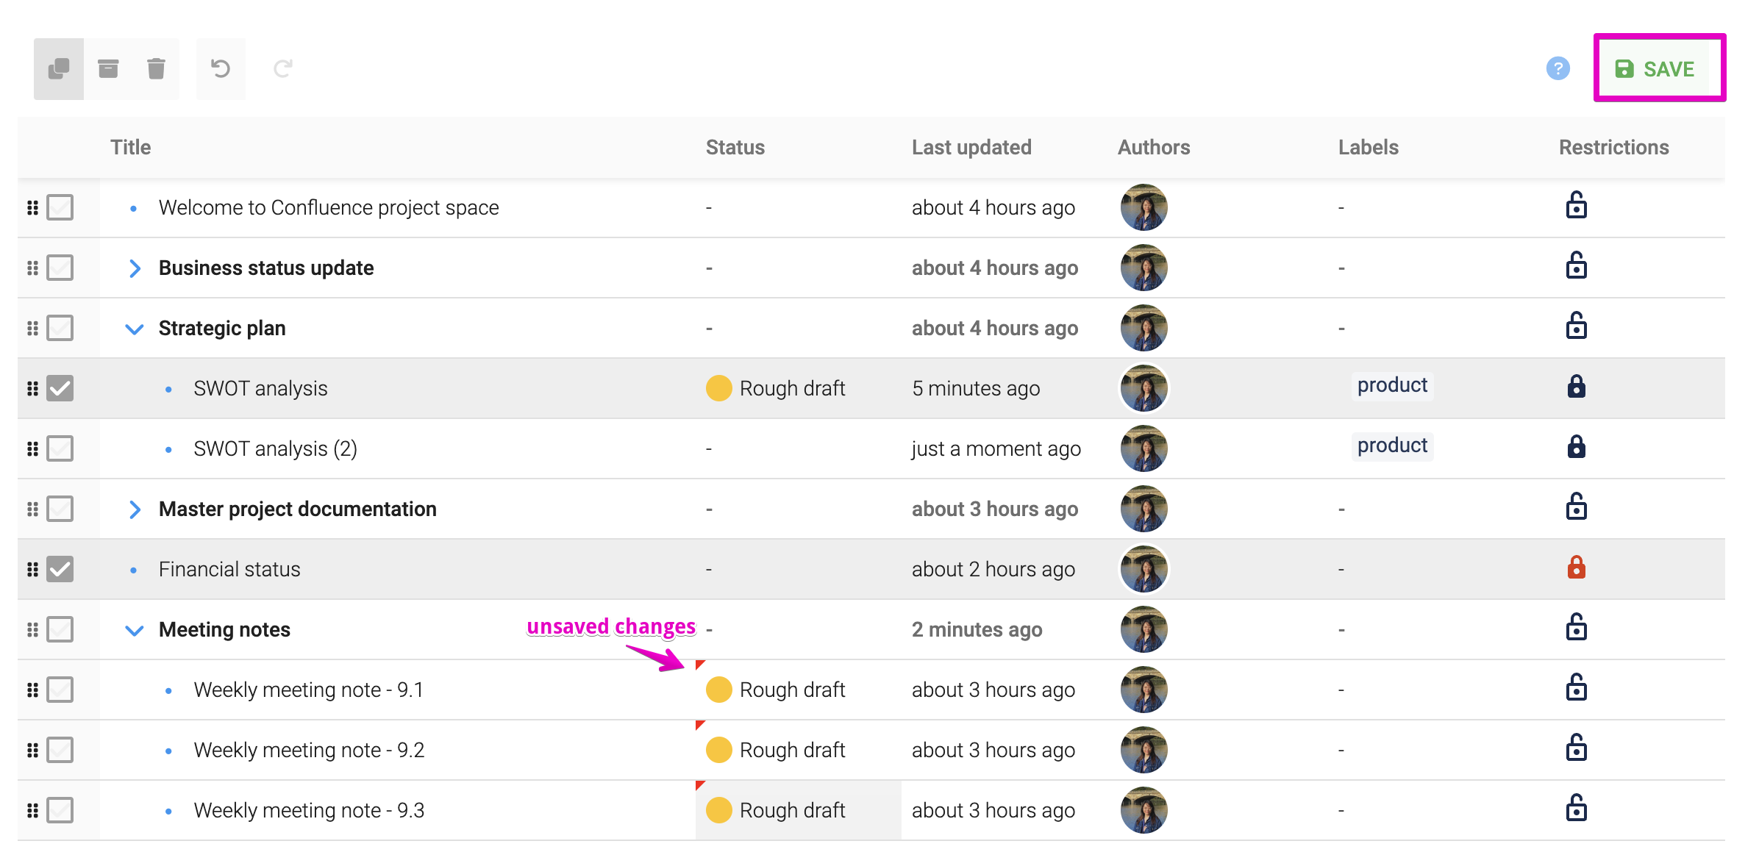This screenshot has width=1759, height=866.
Task: Expand the Business status update page
Action: (x=135, y=268)
